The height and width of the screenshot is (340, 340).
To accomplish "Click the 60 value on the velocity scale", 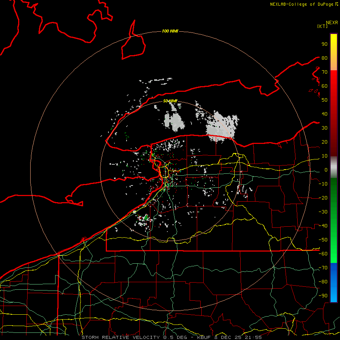I will click(x=325, y=86).
